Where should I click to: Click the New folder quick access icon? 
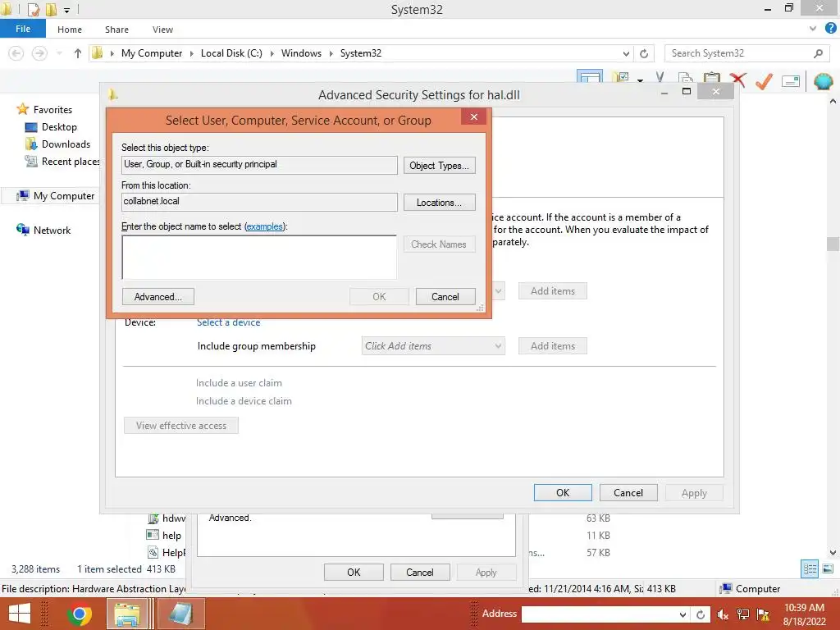pyautogui.click(x=52, y=10)
